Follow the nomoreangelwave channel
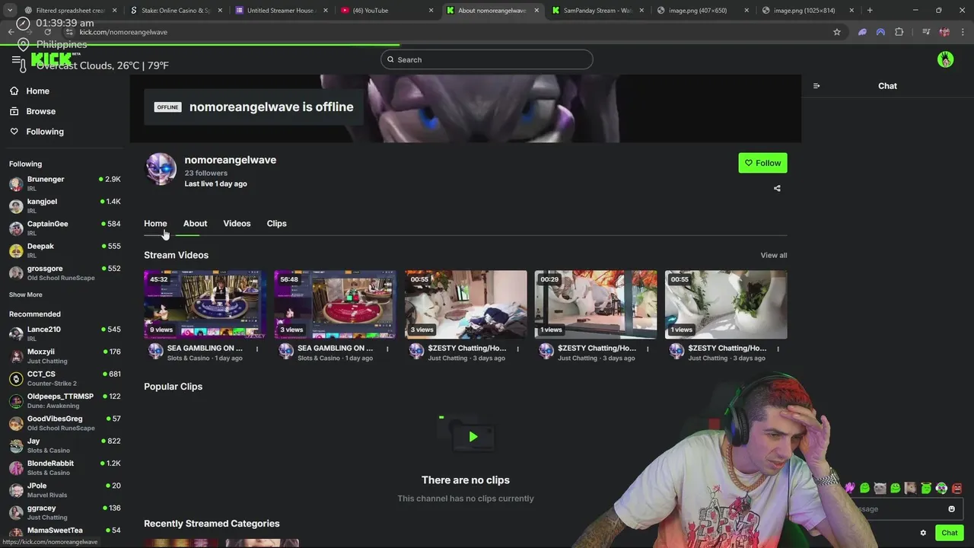Image resolution: width=974 pixels, height=548 pixels. (762, 163)
